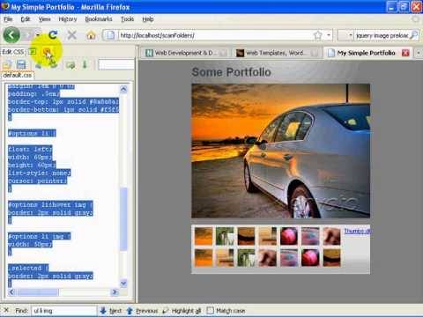Toggle the green button beside Edit CSS
This screenshot has height=317, width=423.
[33, 52]
